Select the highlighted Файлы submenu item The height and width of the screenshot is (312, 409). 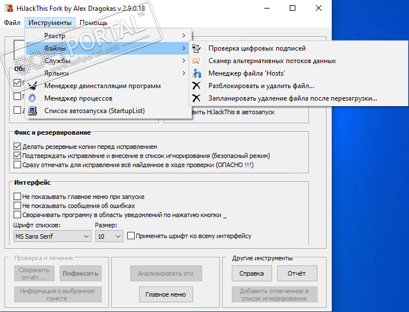click(x=108, y=48)
